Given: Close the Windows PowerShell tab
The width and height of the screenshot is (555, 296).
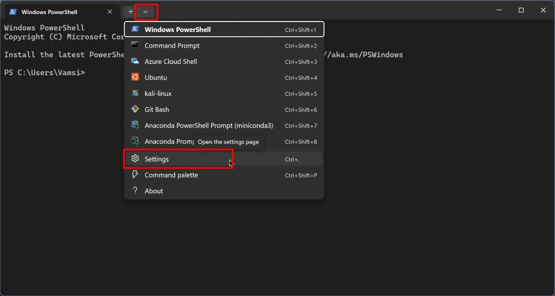Looking at the screenshot, I should pyautogui.click(x=109, y=11).
